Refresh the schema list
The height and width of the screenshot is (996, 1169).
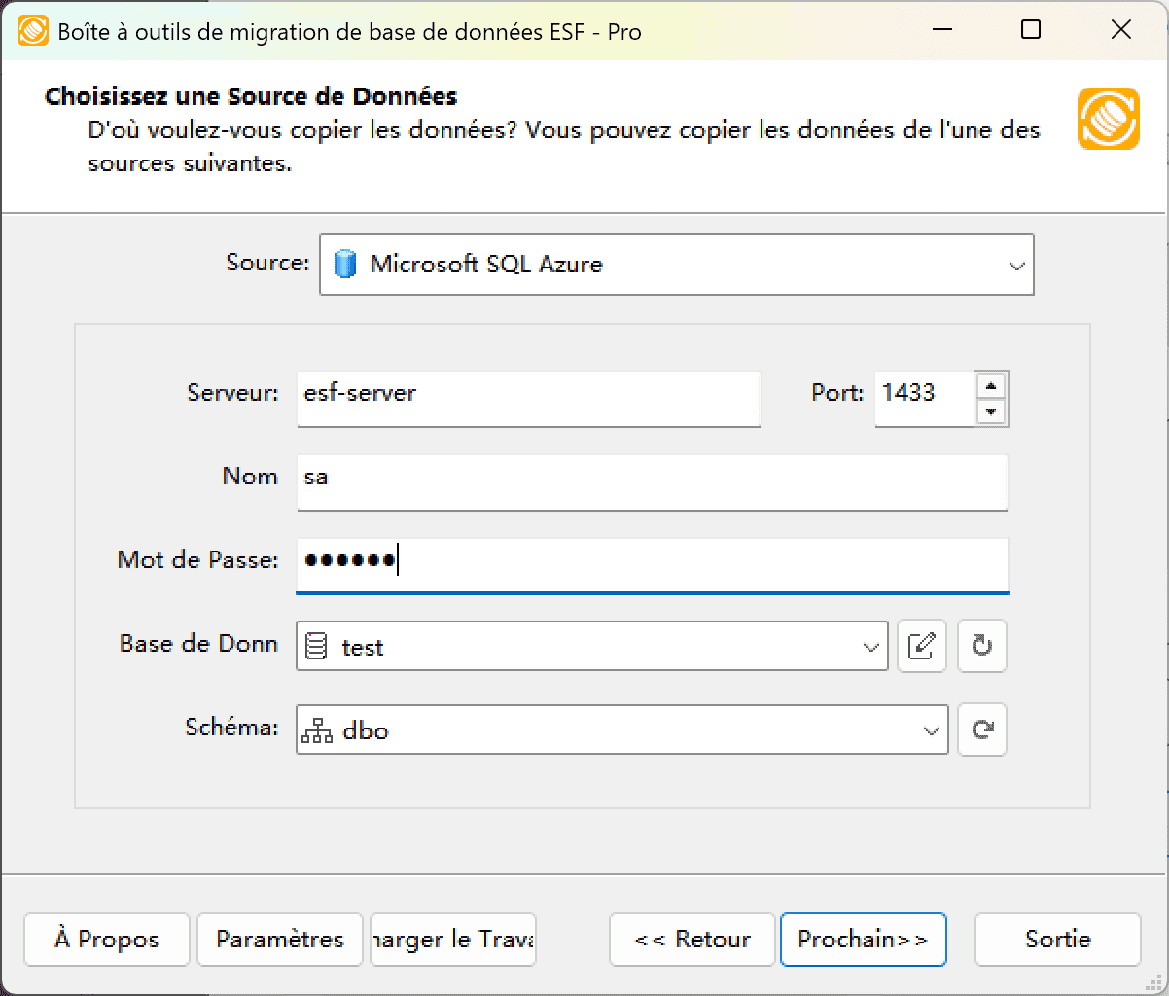[x=981, y=729]
